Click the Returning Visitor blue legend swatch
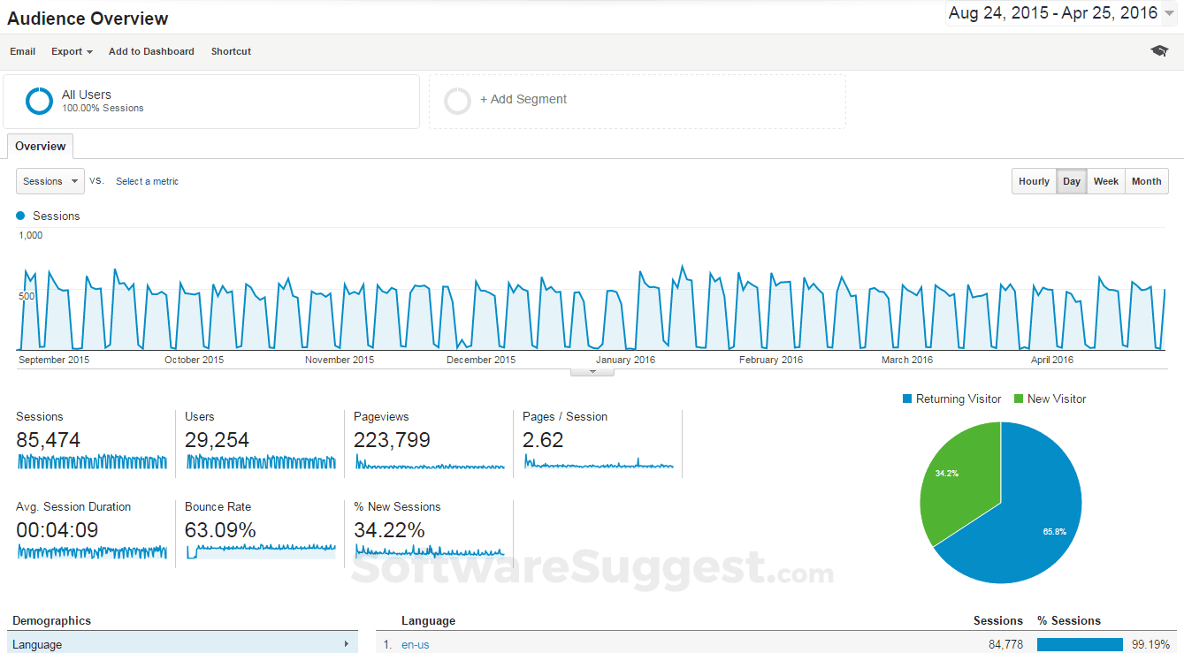The height and width of the screenshot is (653, 1184). click(x=906, y=399)
